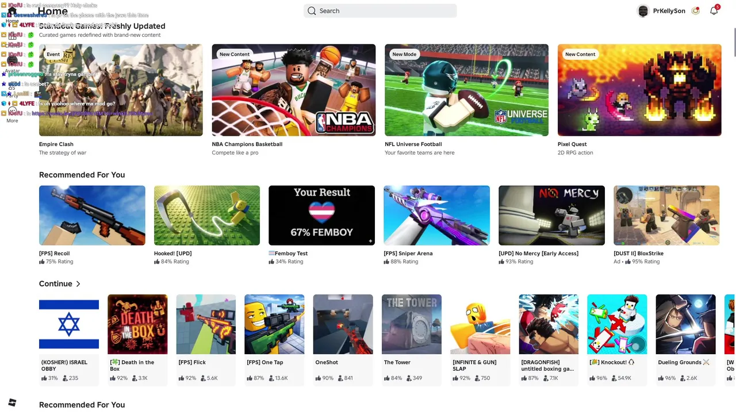Screen dimensions: 736x414
Task: Expand the Continue section chevron
Action: (x=78, y=283)
